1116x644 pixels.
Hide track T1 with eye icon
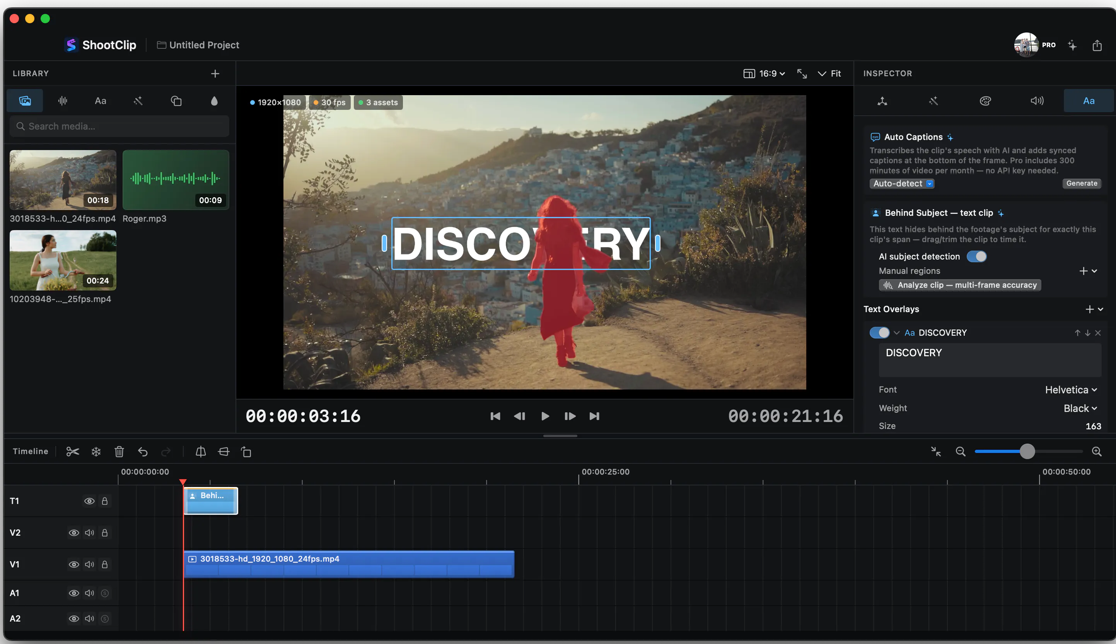(89, 501)
